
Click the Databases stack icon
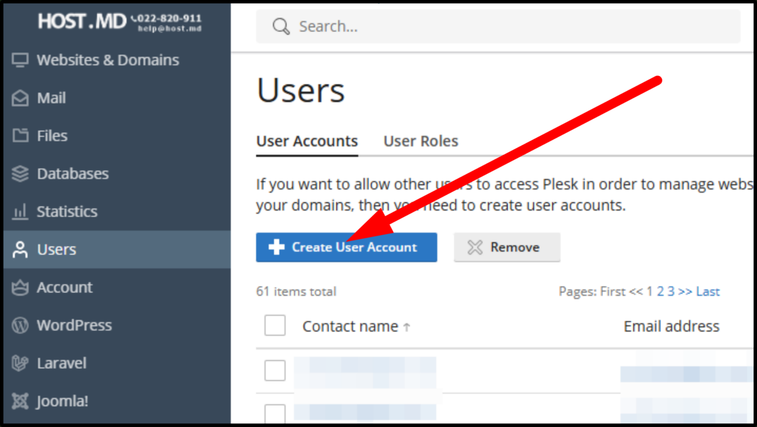pyautogui.click(x=20, y=173)
